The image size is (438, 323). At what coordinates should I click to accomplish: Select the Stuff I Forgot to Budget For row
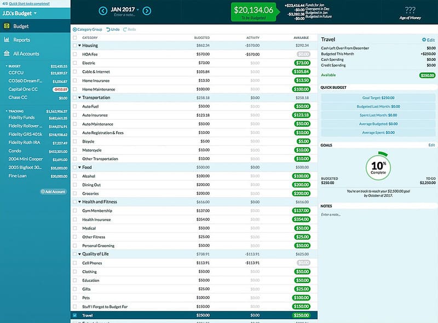point(194,307)
